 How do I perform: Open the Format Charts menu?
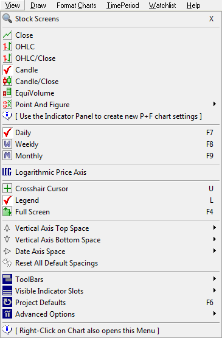point(77,5)
